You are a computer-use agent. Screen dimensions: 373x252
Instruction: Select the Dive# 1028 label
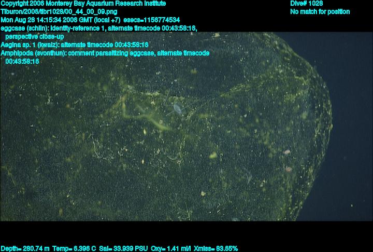tap(307, 3)
